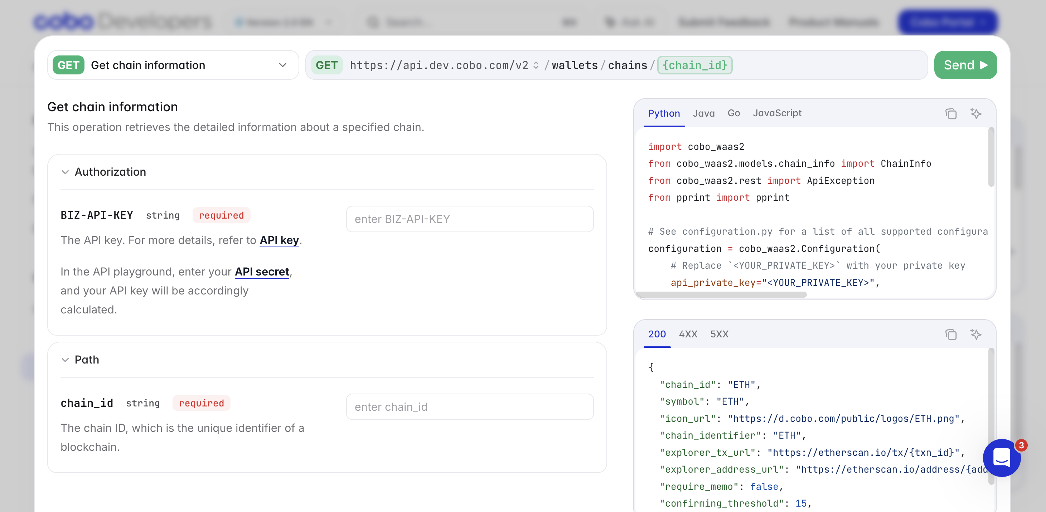Open the API key link
Image resolution: width=1046 pixels, height=512 pixels.
point(279,240)
